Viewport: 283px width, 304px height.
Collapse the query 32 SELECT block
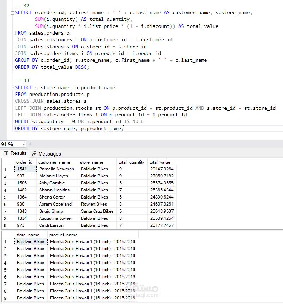tap(12, 12)
